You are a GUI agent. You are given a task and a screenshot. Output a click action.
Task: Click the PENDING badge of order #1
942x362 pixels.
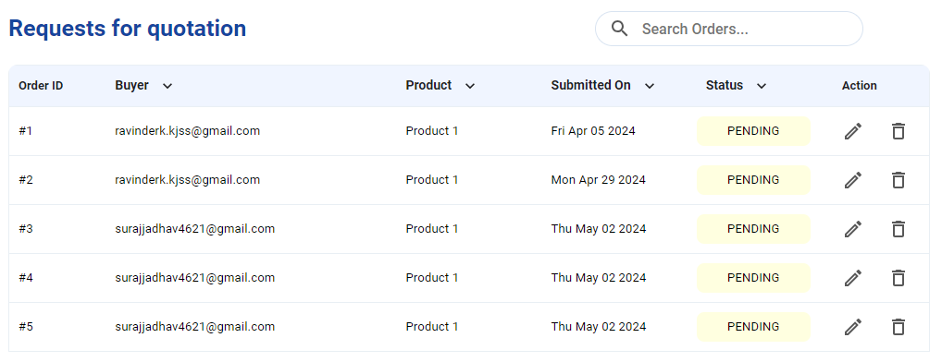click(753, 130)
